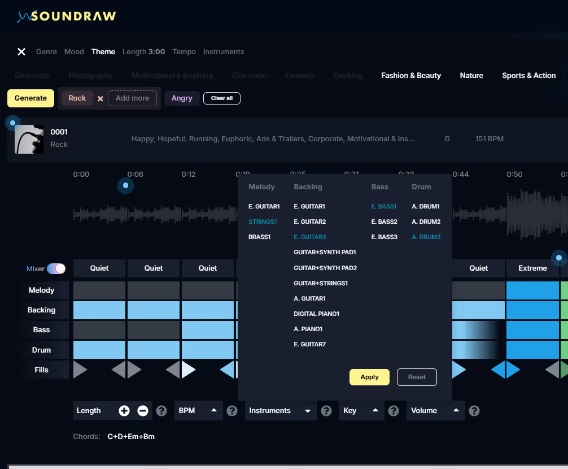
Task: Open the Length 3:00 filter tab
Action: [143, 52]
